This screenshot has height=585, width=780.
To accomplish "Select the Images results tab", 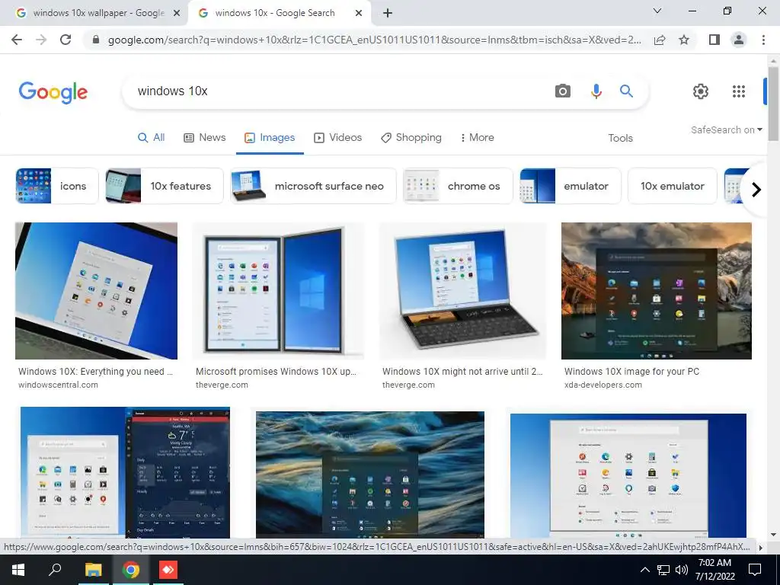I will pos(270,138).
